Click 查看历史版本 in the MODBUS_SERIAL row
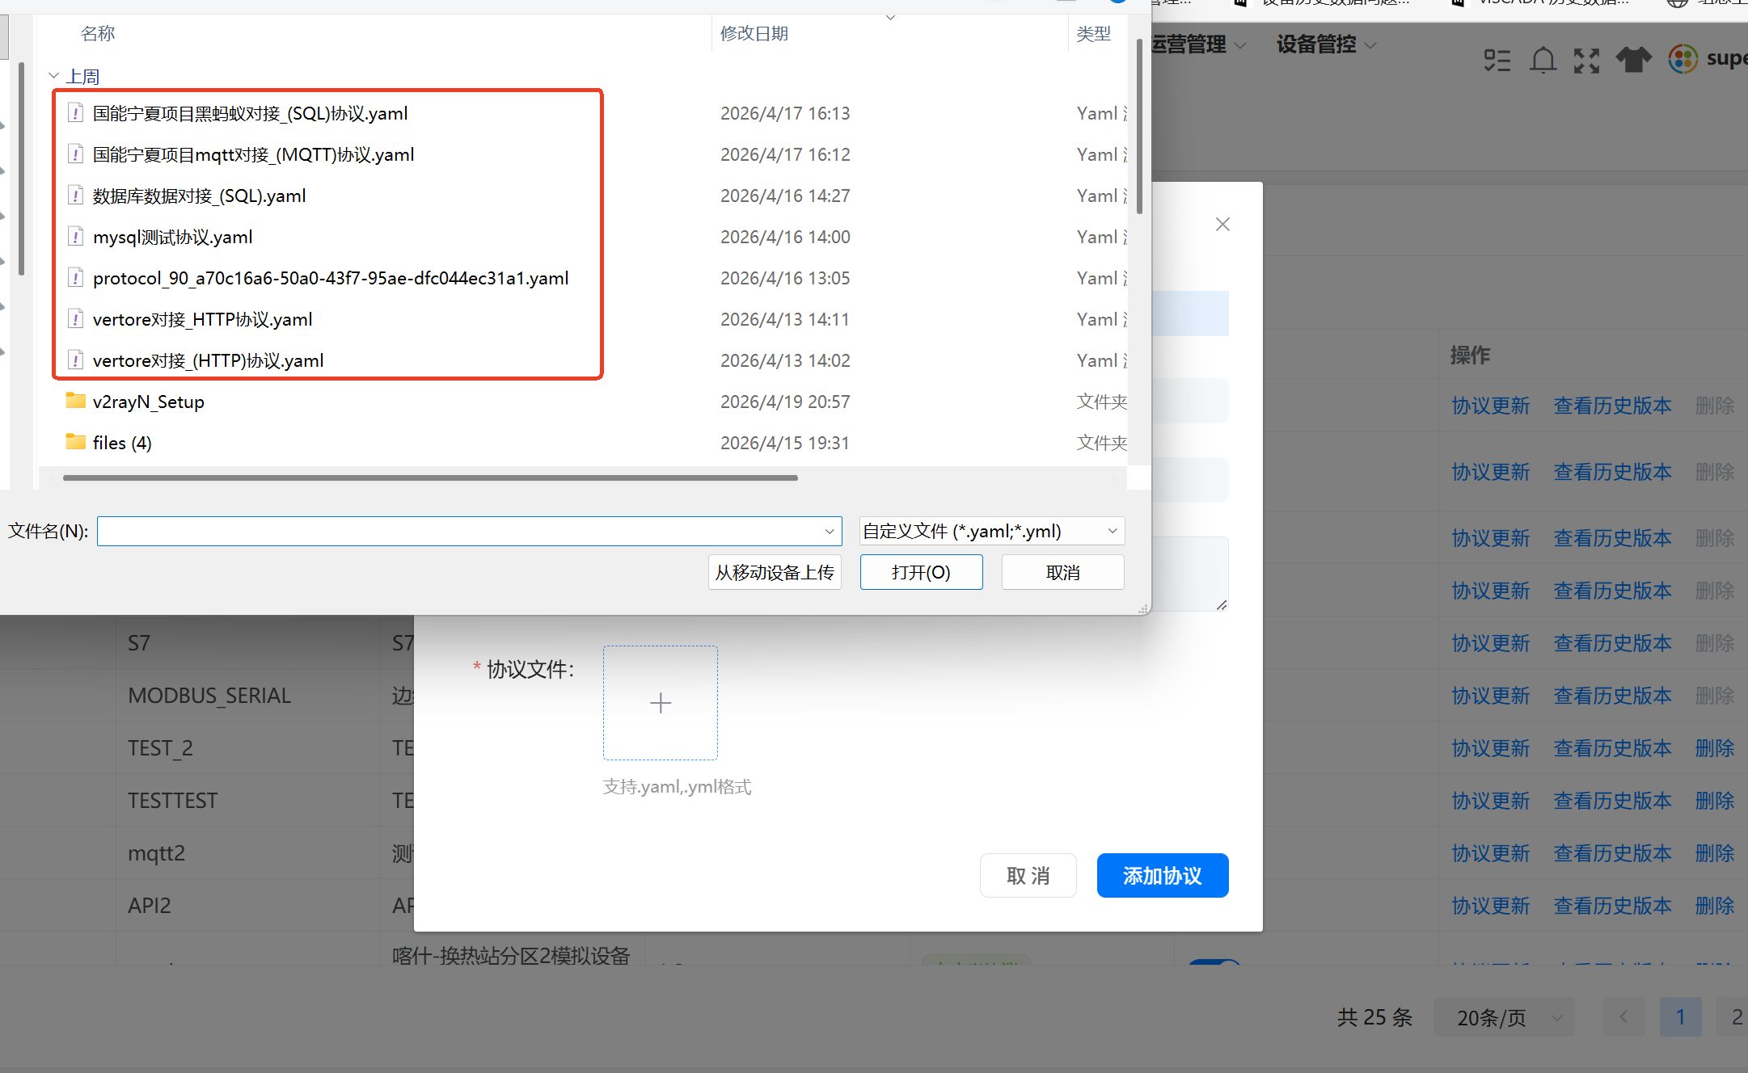The image size is (1748, 1073). [1612, 696]
